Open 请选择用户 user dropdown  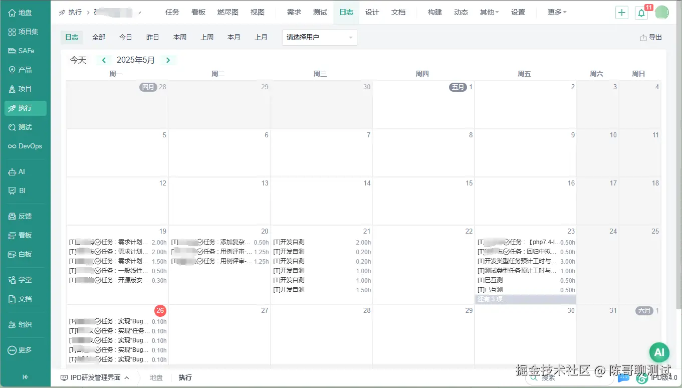(320, 37)
